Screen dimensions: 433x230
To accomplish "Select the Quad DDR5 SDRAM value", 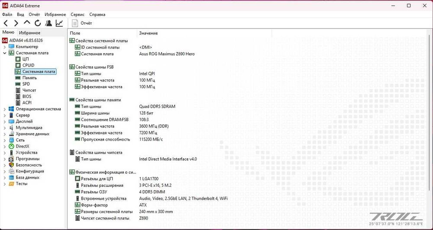I will (157, 106).
